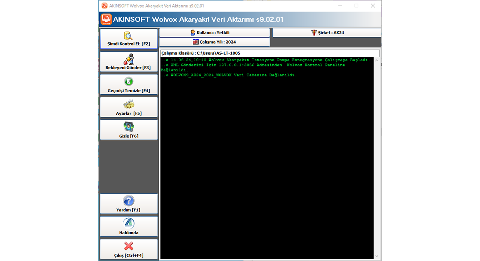Click inside the black log output area
The width and height of the screenshot is (480, 261).
point(267,160)
